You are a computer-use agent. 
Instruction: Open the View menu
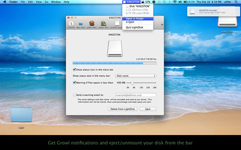point(39,2)
